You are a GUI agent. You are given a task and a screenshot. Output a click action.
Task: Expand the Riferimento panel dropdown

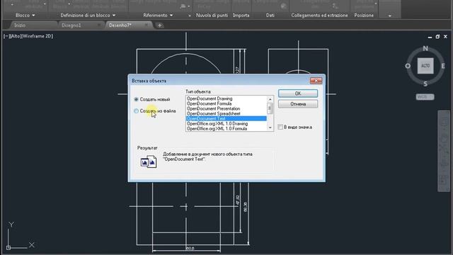click(x=158, y=15)
